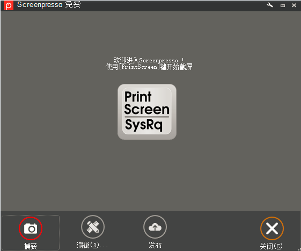Click the cloud upload publish icon
Viewport: 301px width, 251px height.
(x=155, y=227)
